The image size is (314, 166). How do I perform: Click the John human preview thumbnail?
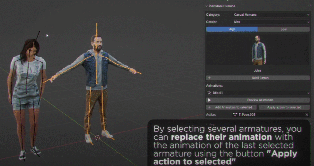(x=258, y=50)
